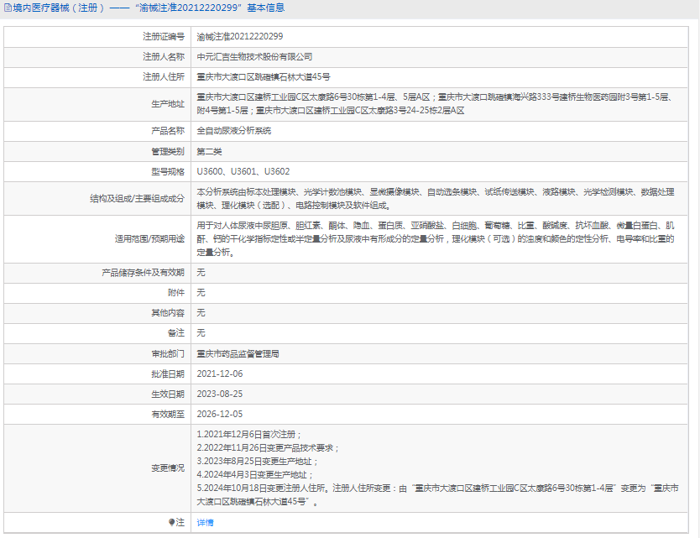
Task: Click the 附件 label
Action: coord(176,292)
